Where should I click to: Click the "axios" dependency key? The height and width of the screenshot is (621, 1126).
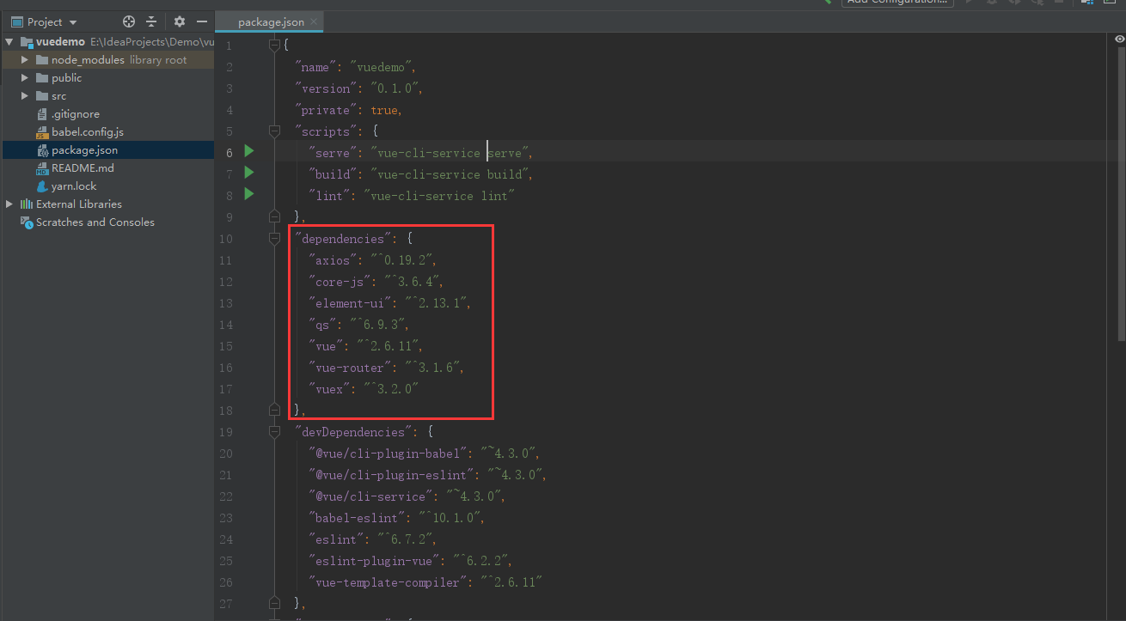(x=331, y=260)
